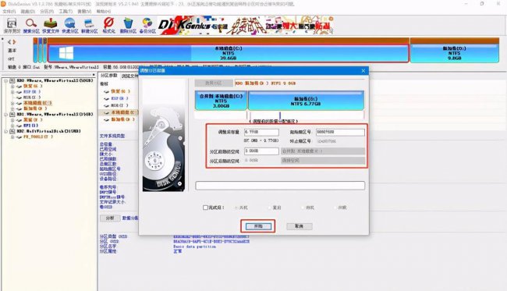Collapse the HD1 VMware disk node
The image size is (507, 291).
pos(5,115)
